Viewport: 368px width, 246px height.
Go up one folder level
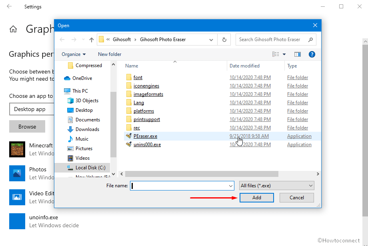(92, 40)
